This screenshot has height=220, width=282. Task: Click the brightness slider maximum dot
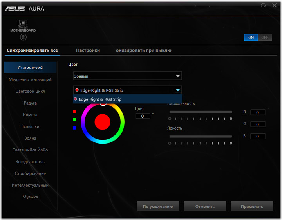tap(231, 143)
